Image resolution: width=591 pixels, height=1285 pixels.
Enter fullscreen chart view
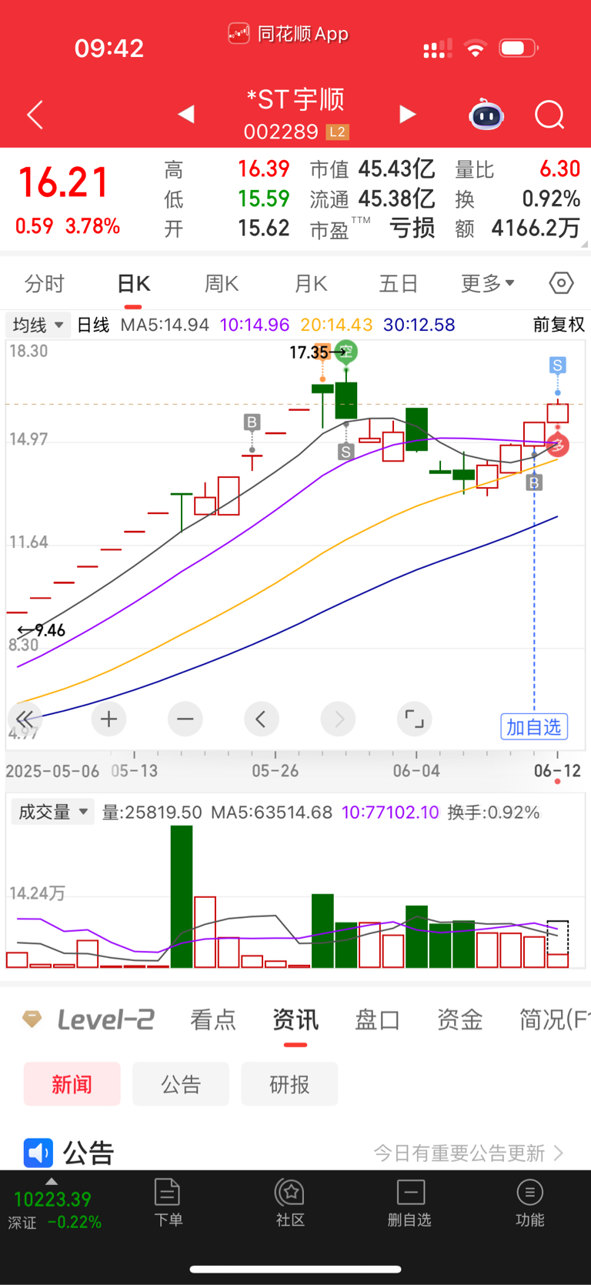tap(414, 719)
